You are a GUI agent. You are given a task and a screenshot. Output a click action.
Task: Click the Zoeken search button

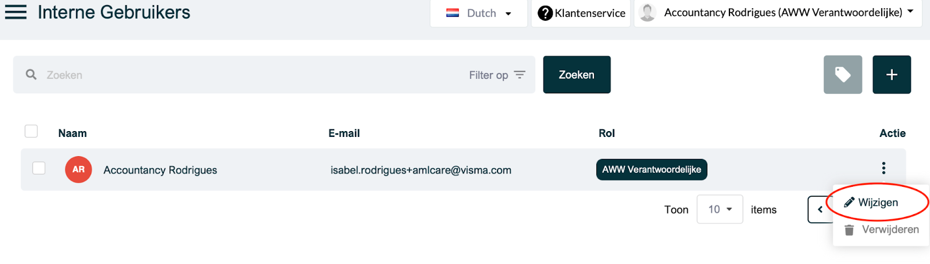point(577,74)
